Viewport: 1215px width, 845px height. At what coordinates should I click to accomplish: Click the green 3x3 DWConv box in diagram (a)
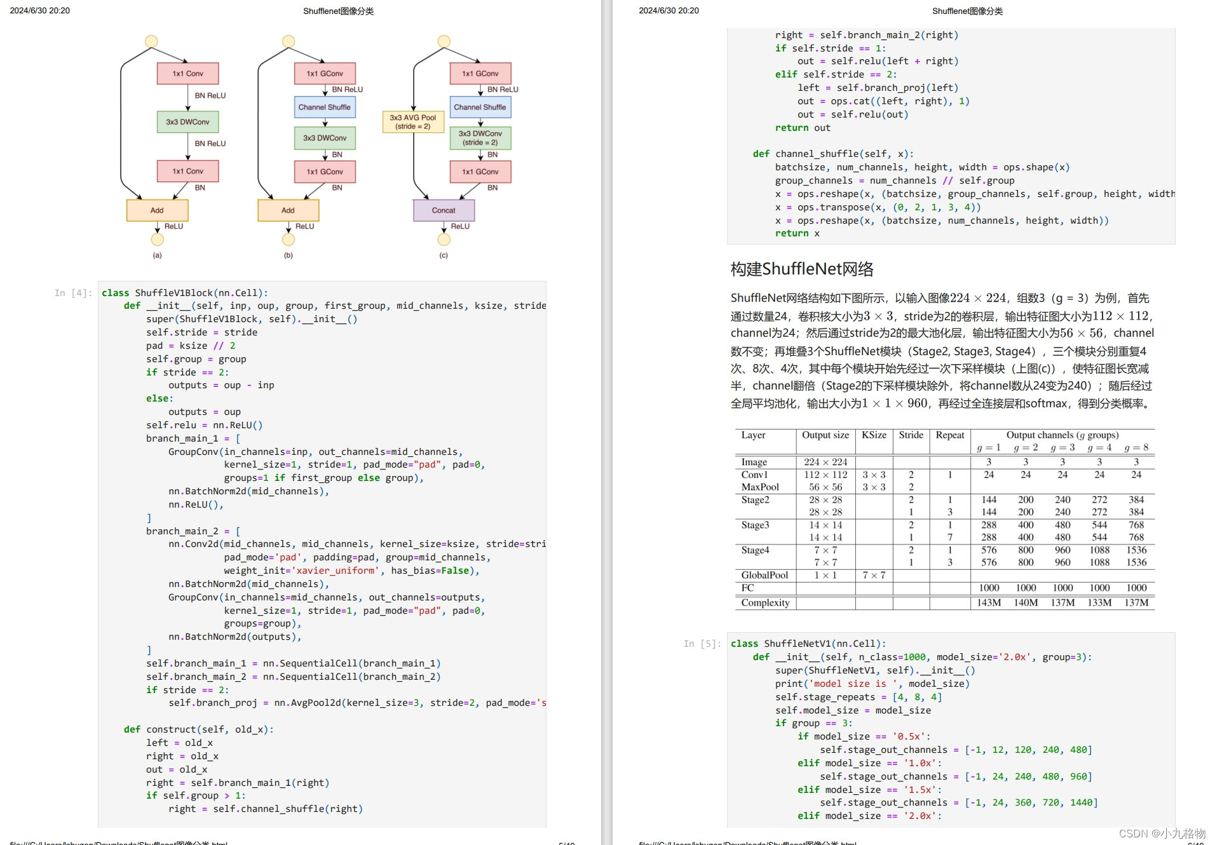point(188,122)
